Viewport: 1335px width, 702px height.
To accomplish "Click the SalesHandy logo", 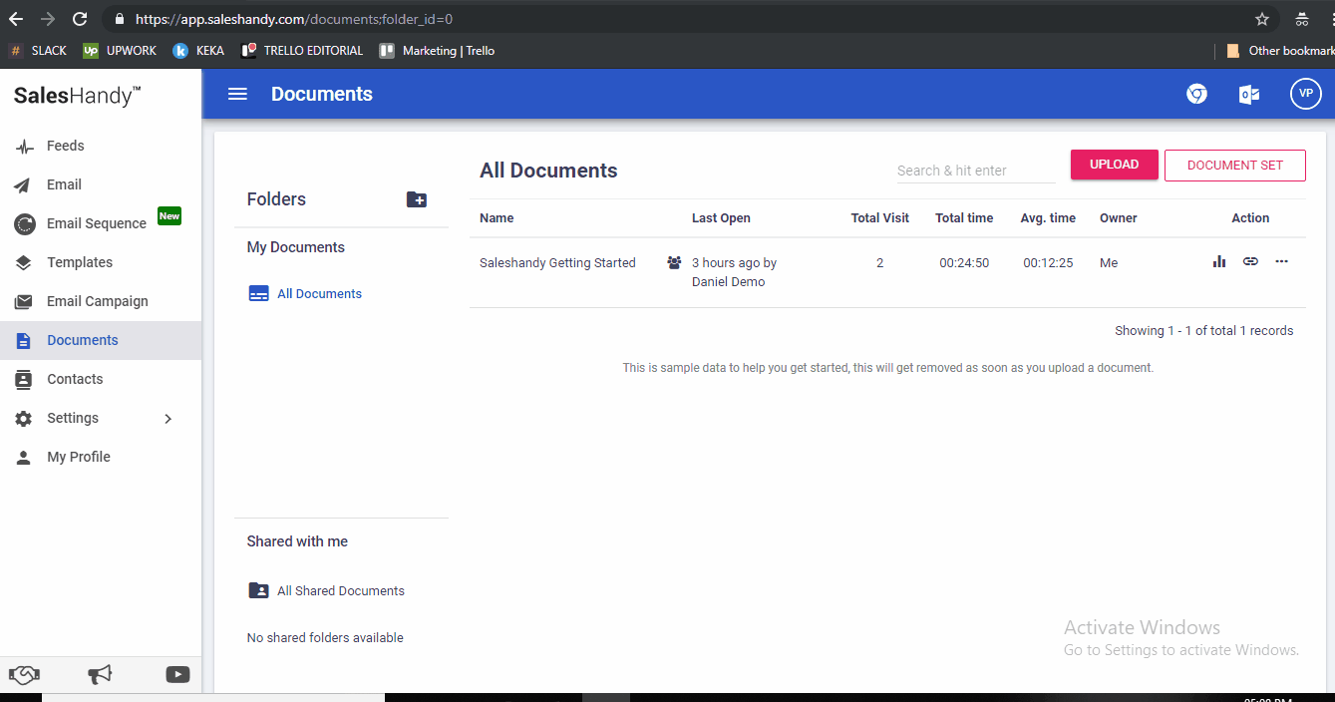I will [77, 96].
